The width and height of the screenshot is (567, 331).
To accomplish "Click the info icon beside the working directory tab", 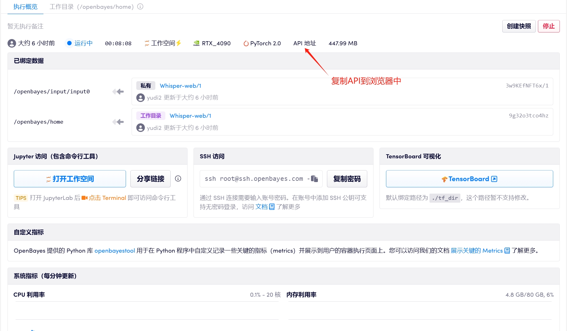I will (140, 7).
